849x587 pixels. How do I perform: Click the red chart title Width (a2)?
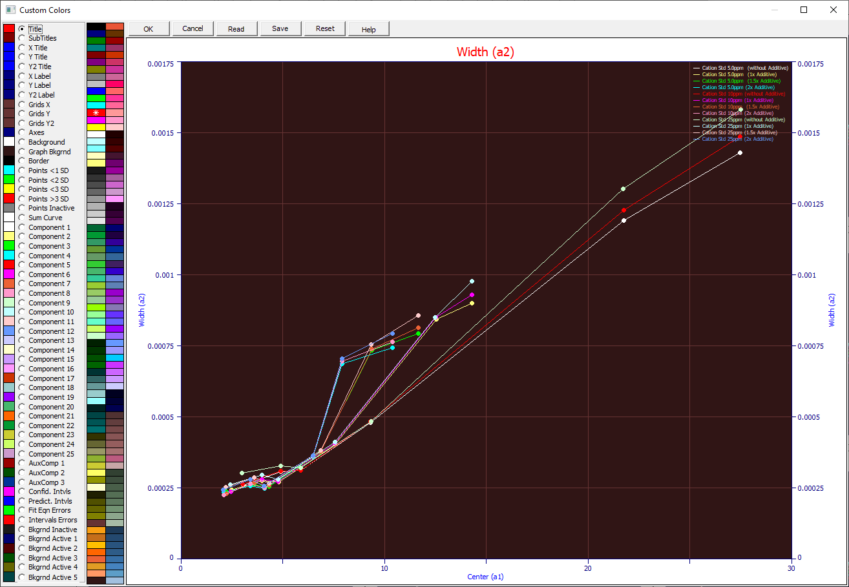485,52
